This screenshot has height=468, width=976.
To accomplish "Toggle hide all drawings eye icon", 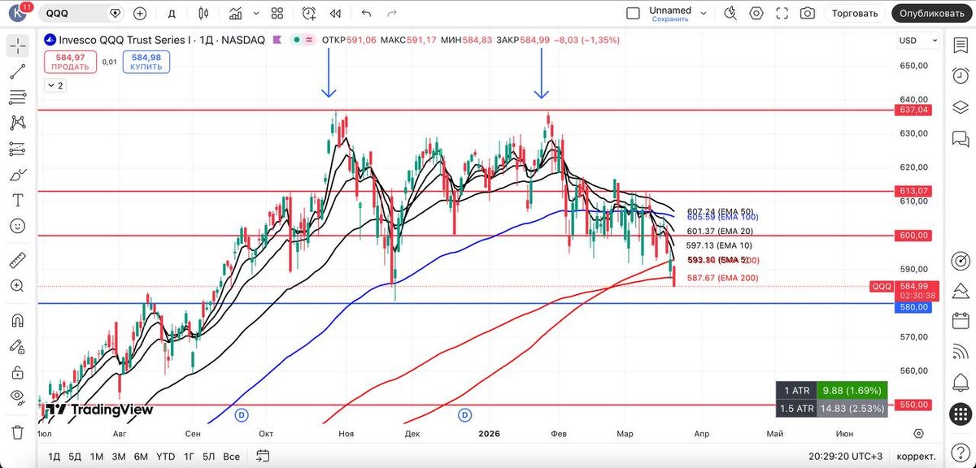I will coord(17,397).
